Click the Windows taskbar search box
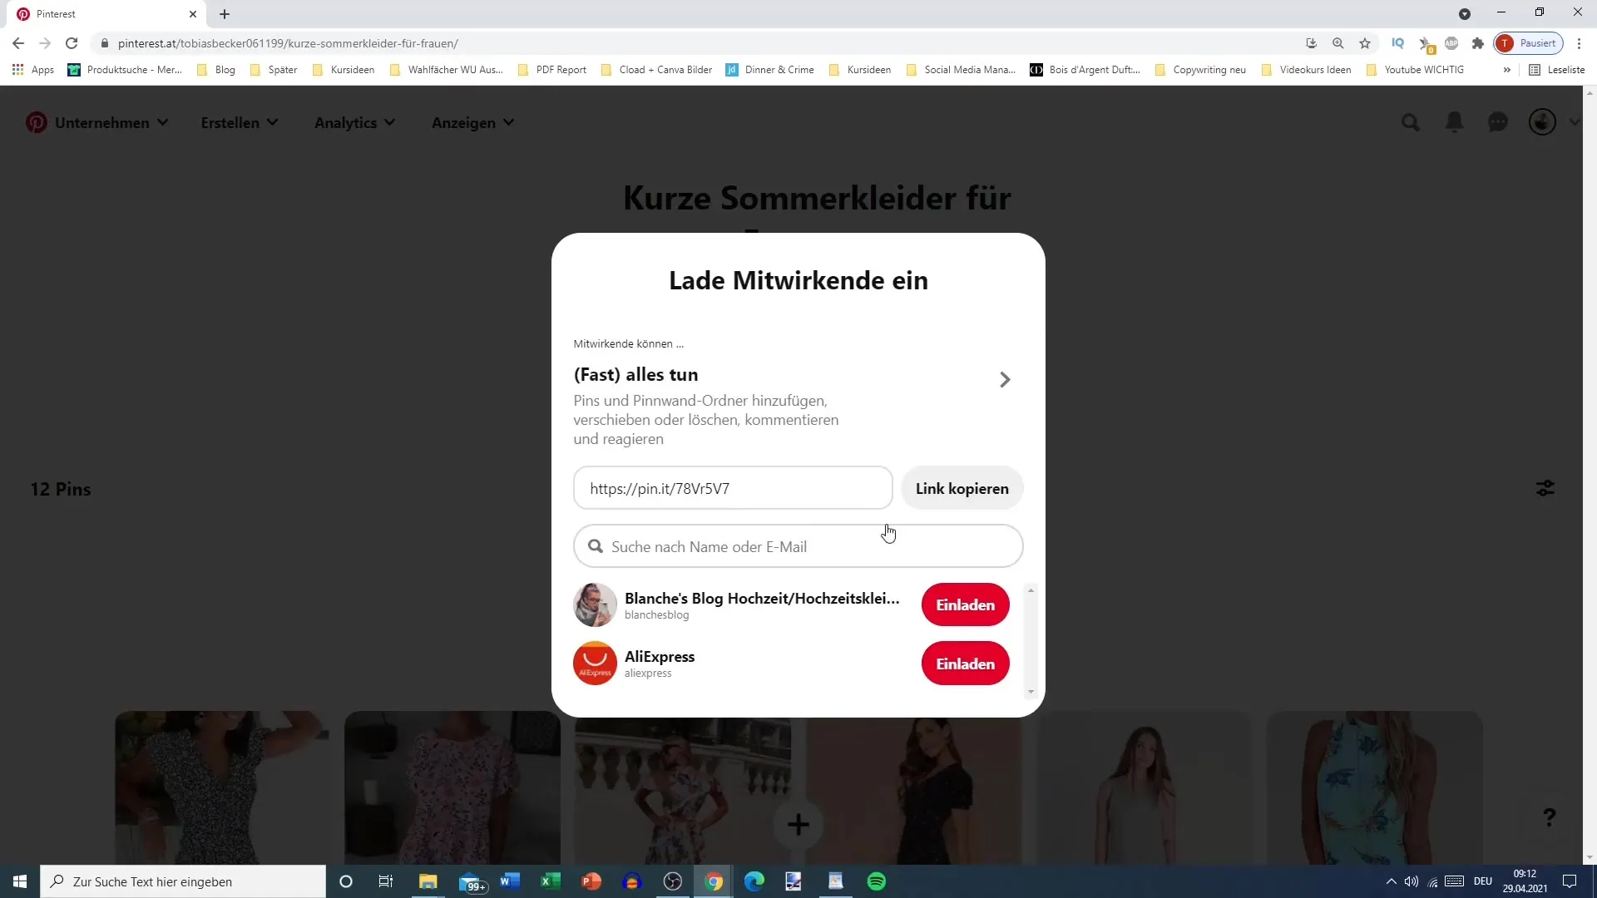Viewport: 1597px width, 898px height. click(183, 881)
